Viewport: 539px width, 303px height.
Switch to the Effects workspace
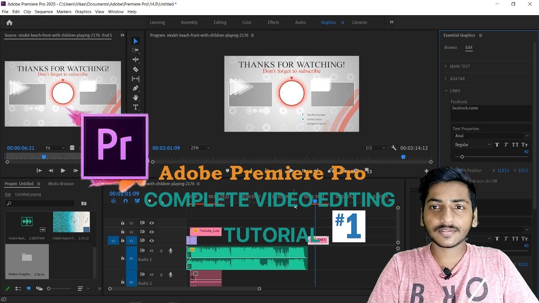tap(273, 22)
